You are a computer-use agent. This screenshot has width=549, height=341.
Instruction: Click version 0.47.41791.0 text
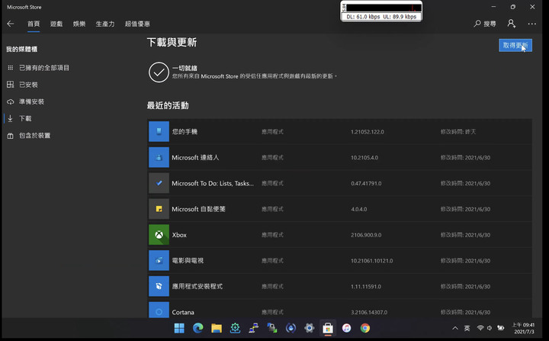click(x=366, y=183)
